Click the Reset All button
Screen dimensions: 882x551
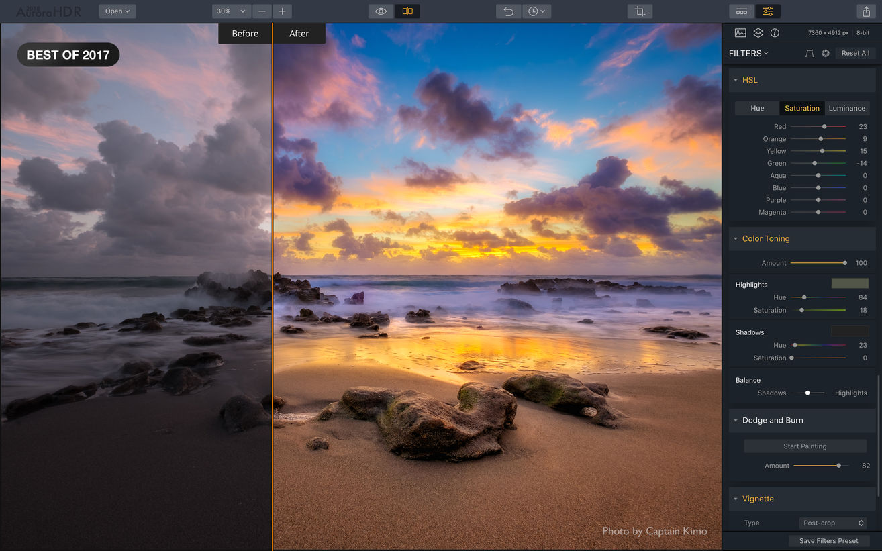pyautogui.click(x=855, y=53)
